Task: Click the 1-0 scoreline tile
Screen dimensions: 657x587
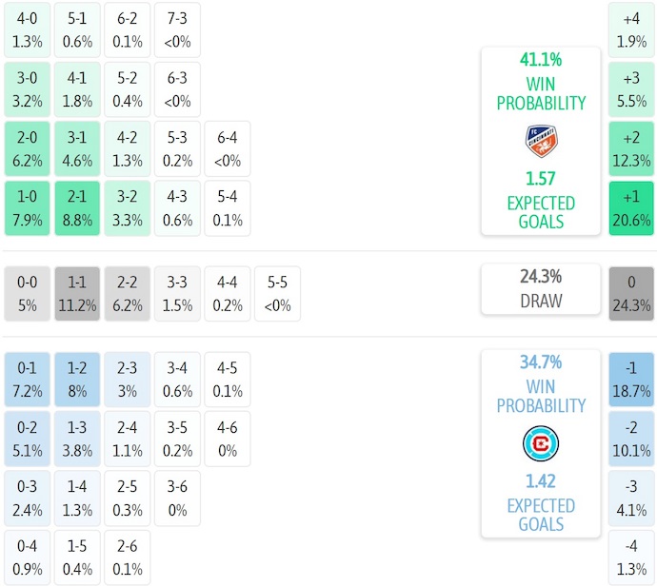Action: (28, 208)
